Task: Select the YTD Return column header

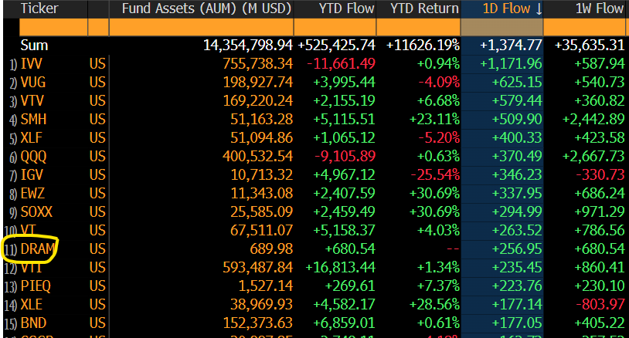Action: click(419, 9)
